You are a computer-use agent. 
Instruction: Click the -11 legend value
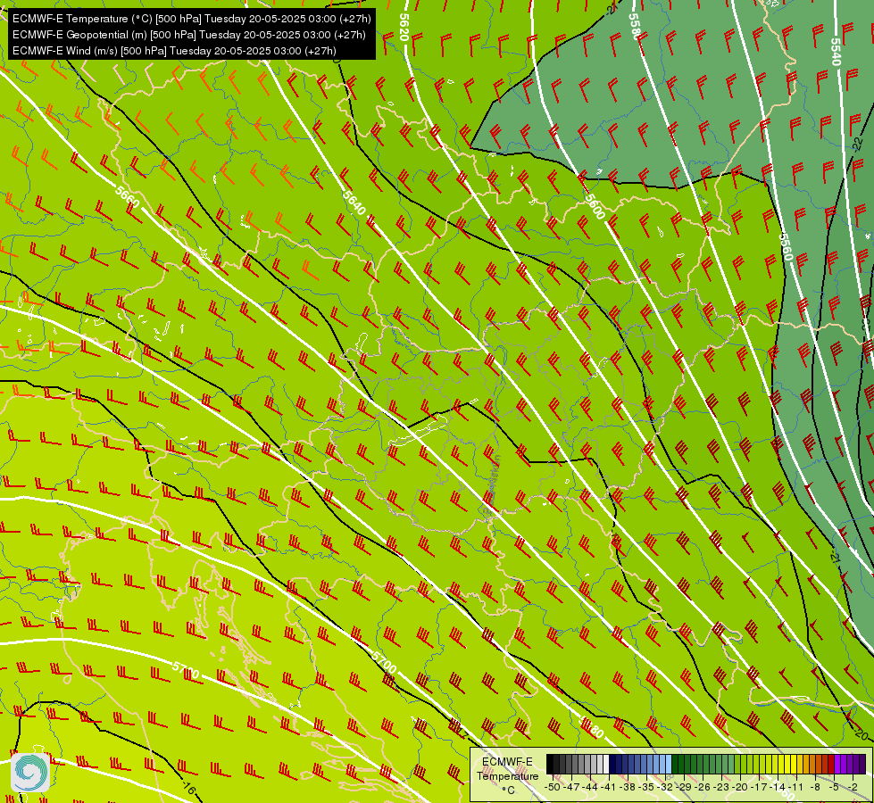(795, 787)
